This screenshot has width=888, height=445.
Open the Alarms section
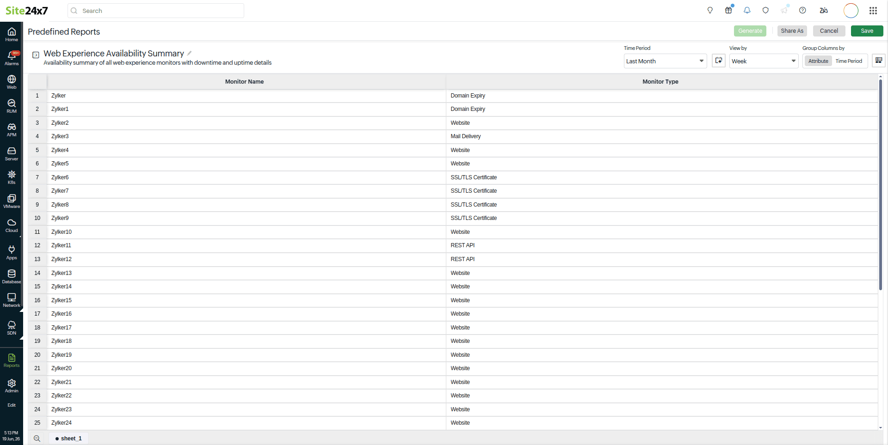(12, 58)
